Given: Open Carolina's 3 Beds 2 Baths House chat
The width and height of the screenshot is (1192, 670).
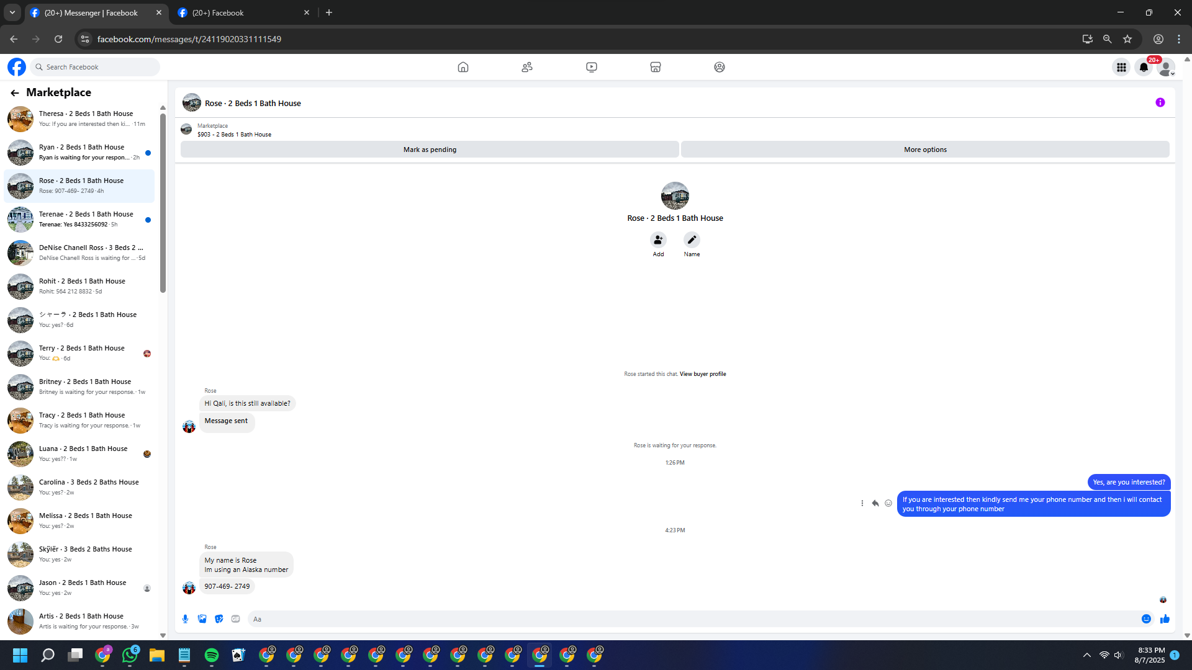Looking at the screenshot, I should pyautogui.click(x=79, y=488).
